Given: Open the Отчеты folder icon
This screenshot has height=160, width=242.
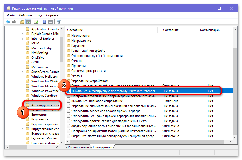Looking at the screenshot, I should tap(68, 61).
